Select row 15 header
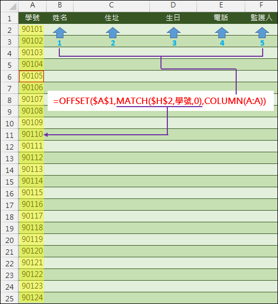 (10, 181)
